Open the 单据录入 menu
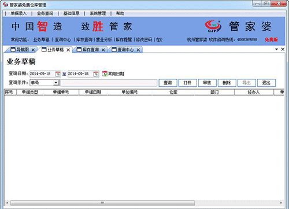 pyautogui.click(x=18, y=13)
